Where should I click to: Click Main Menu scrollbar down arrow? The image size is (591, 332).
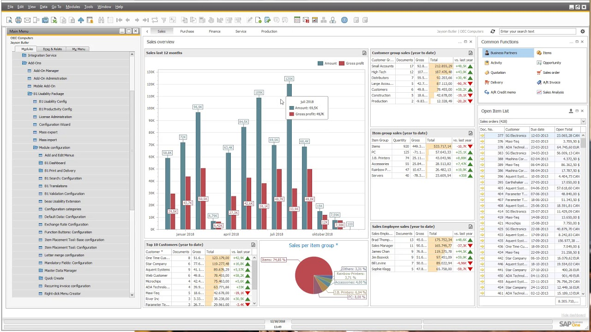click(x=132, y=295)
